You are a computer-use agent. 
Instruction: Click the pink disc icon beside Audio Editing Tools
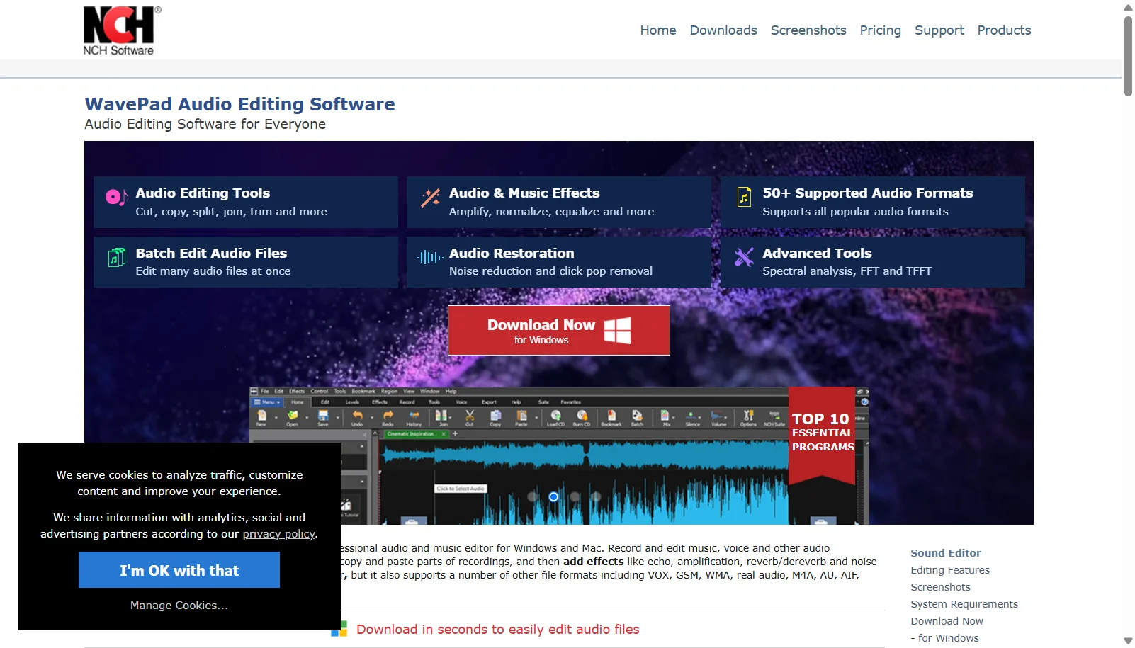point(116,197)
